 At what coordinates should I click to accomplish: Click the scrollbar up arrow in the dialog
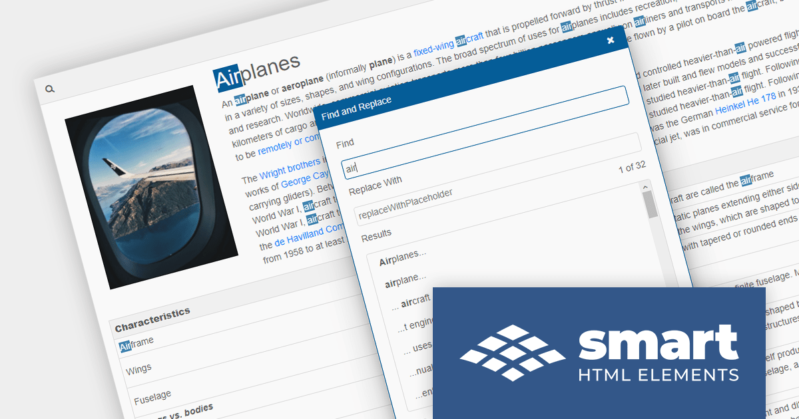point(645,187)
